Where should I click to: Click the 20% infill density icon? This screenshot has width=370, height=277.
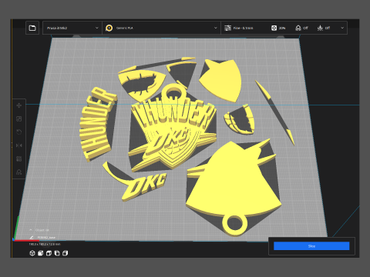(274, 28)
